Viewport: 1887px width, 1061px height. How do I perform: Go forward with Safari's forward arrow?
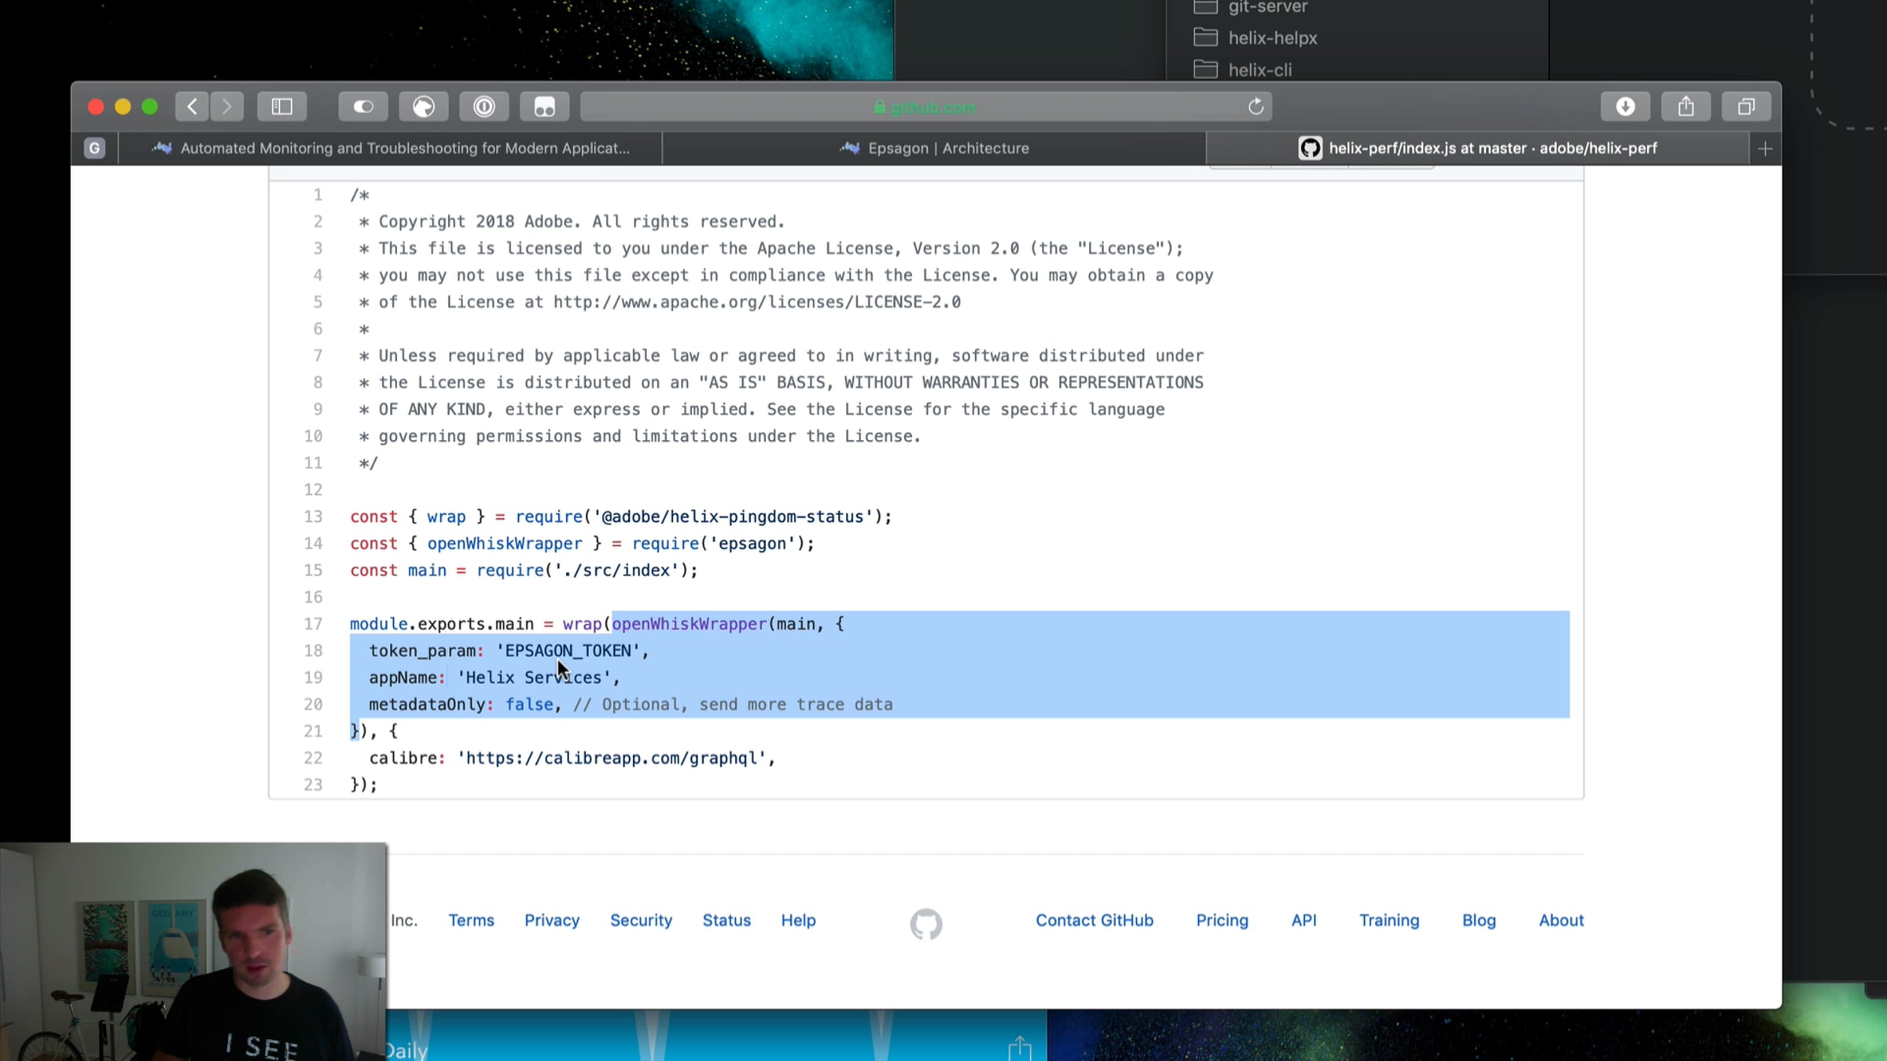pyautogui.click(x=227, y=106)
